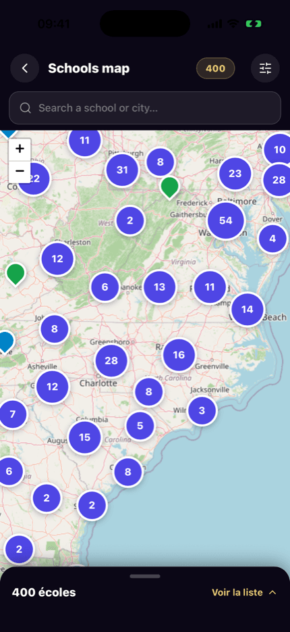Tap the Jacksonville city label
Image resolution: width=290 pixels, height=632 pixels.
(x=210, y=389)
